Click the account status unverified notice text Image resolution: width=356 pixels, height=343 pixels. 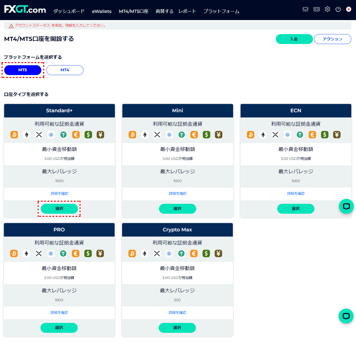pos(60,26)
